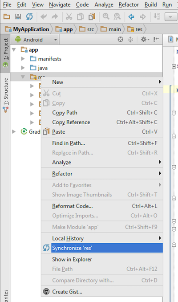
Task: Click the Find magnifier toolbar icon
Action: coord(106,17)
